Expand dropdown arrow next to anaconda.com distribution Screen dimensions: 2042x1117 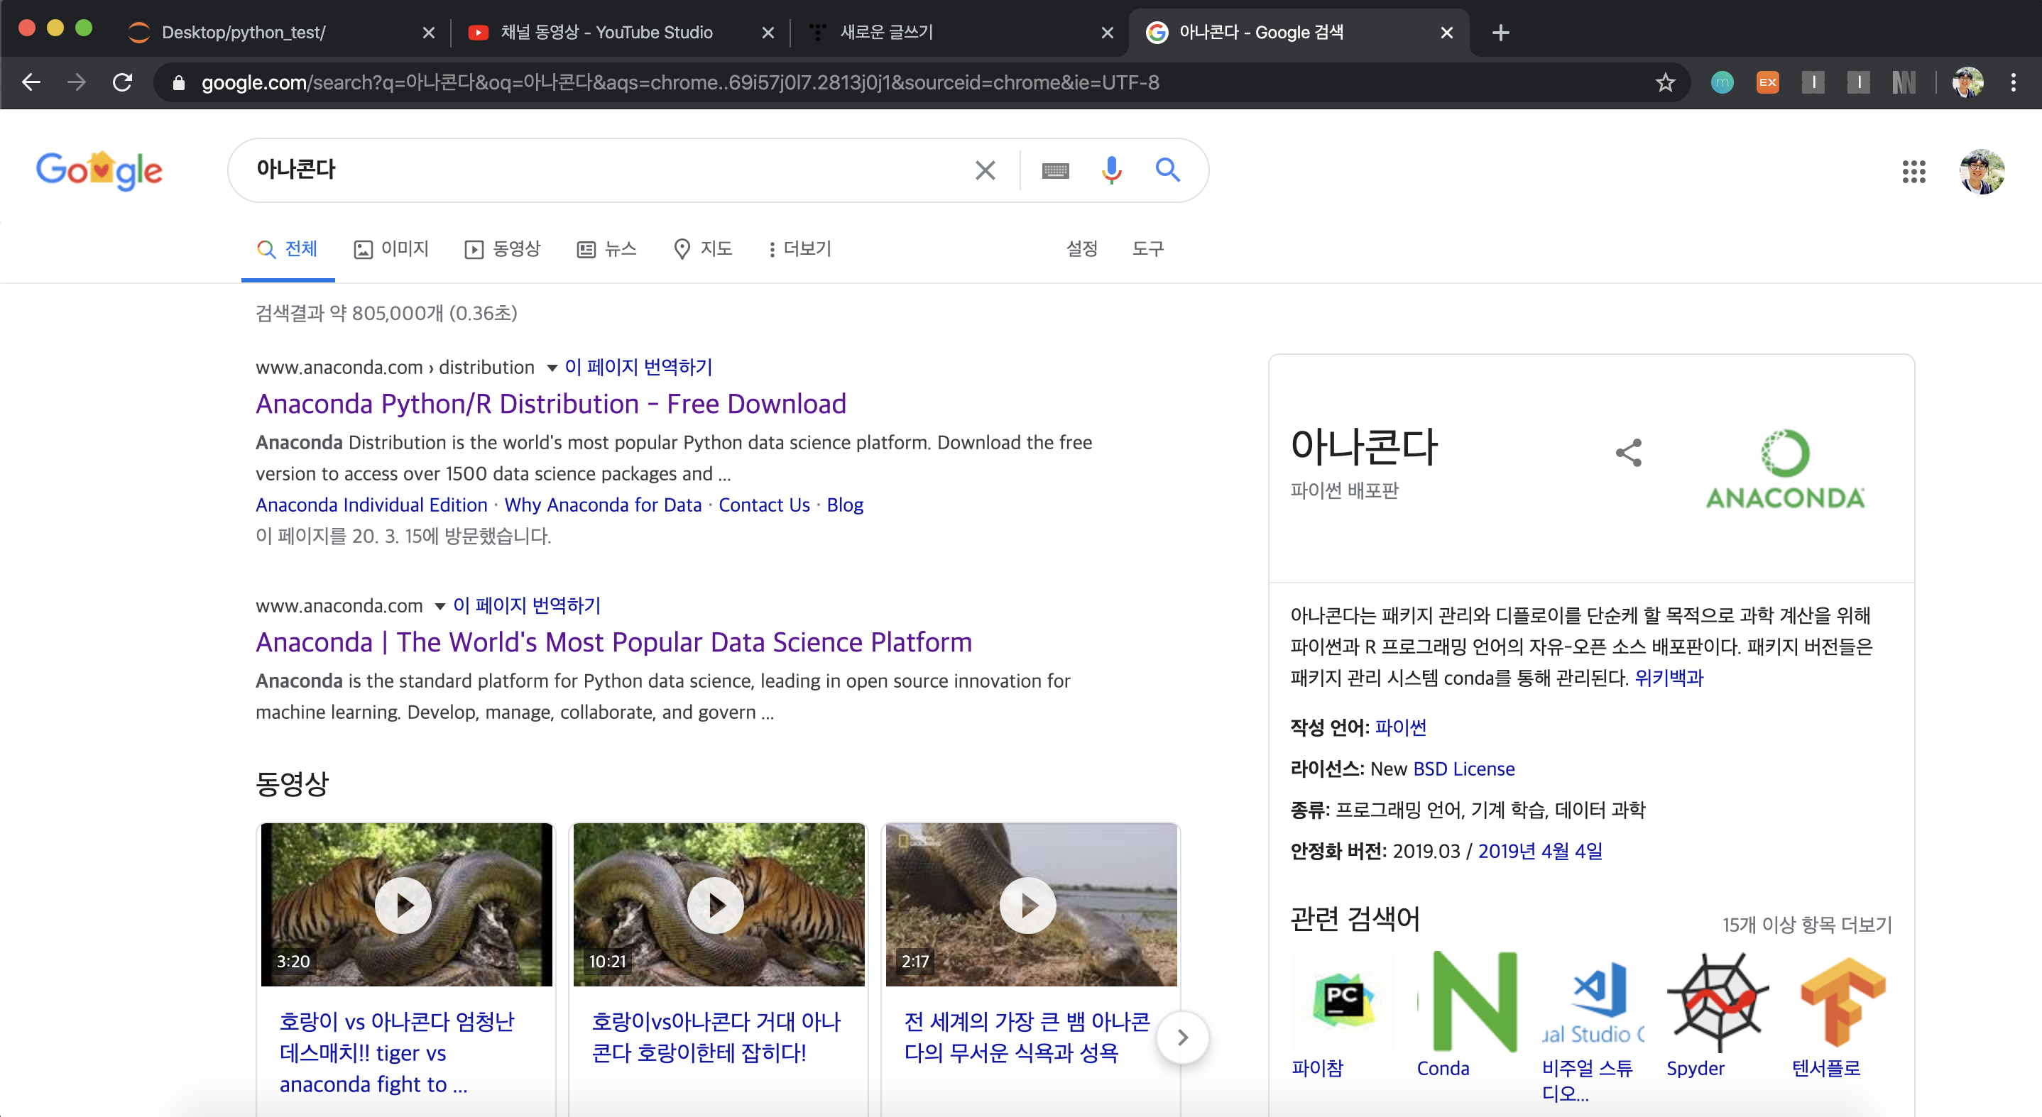552,368
